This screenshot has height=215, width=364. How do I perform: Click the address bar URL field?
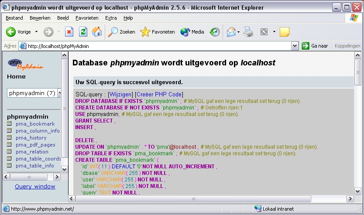pyautogui.click(x=159, y=46)
